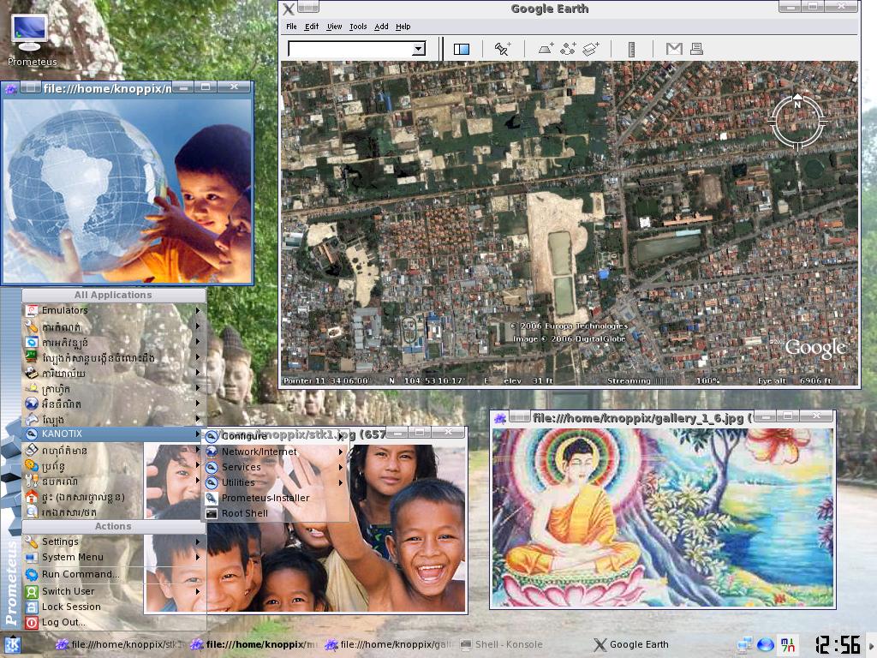This screenshot has width=877, height=658.
Task: Expand the System Menu submenu
Action: point(114,557)
